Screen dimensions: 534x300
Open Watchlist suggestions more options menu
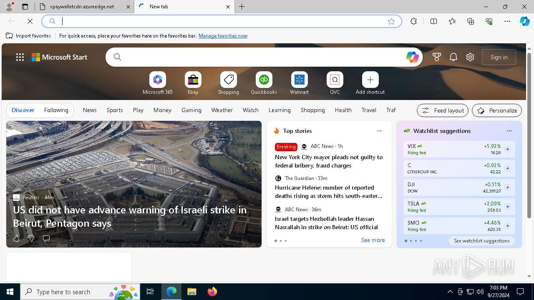pos(509,131)
